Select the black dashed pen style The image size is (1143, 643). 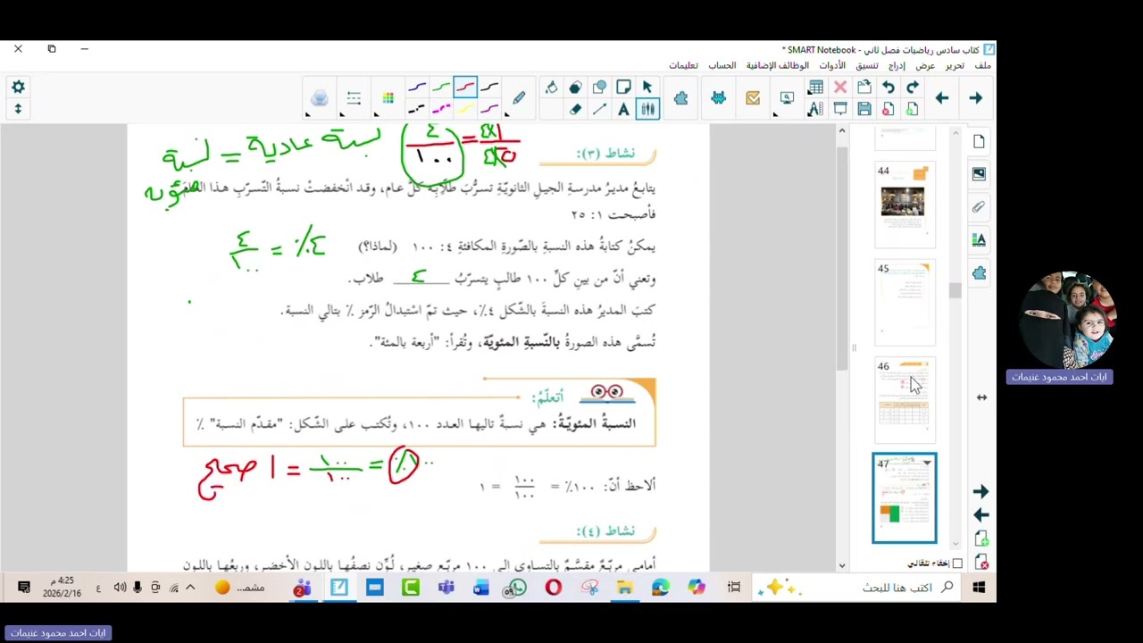(x=417, y=109)
